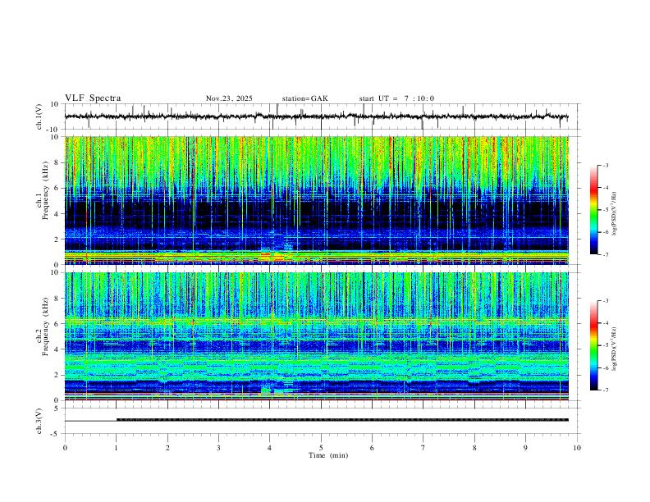The image size is (650, 502).
Task: Click the 'VLF Spectra' title text
Action: click(x=93, y=98)
